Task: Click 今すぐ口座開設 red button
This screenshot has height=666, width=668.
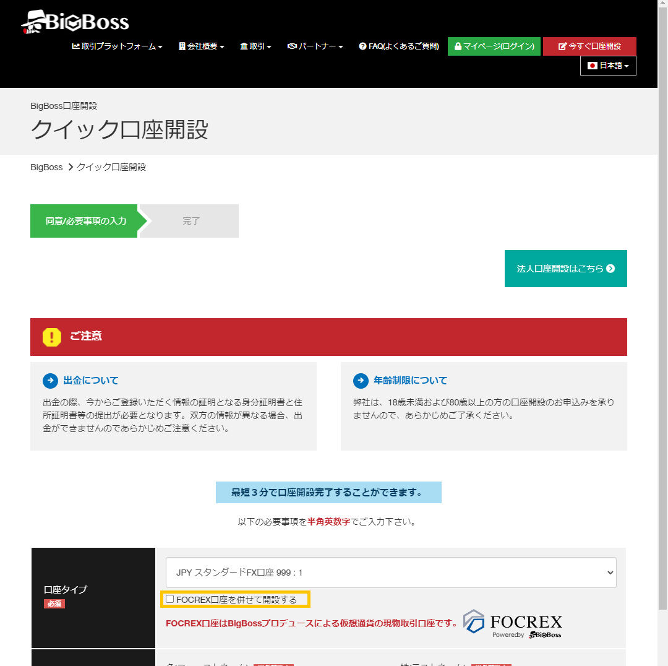Action: 589,46
